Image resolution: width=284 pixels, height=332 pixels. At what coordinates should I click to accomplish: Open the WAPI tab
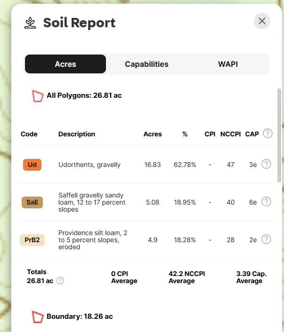[x=228, y=64]
